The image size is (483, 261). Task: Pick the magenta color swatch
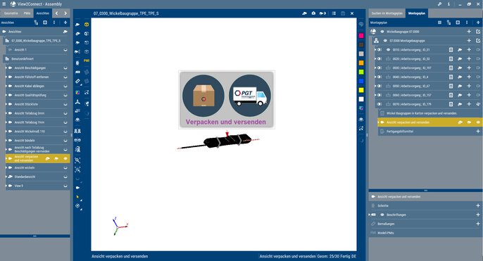click(361, 36)
